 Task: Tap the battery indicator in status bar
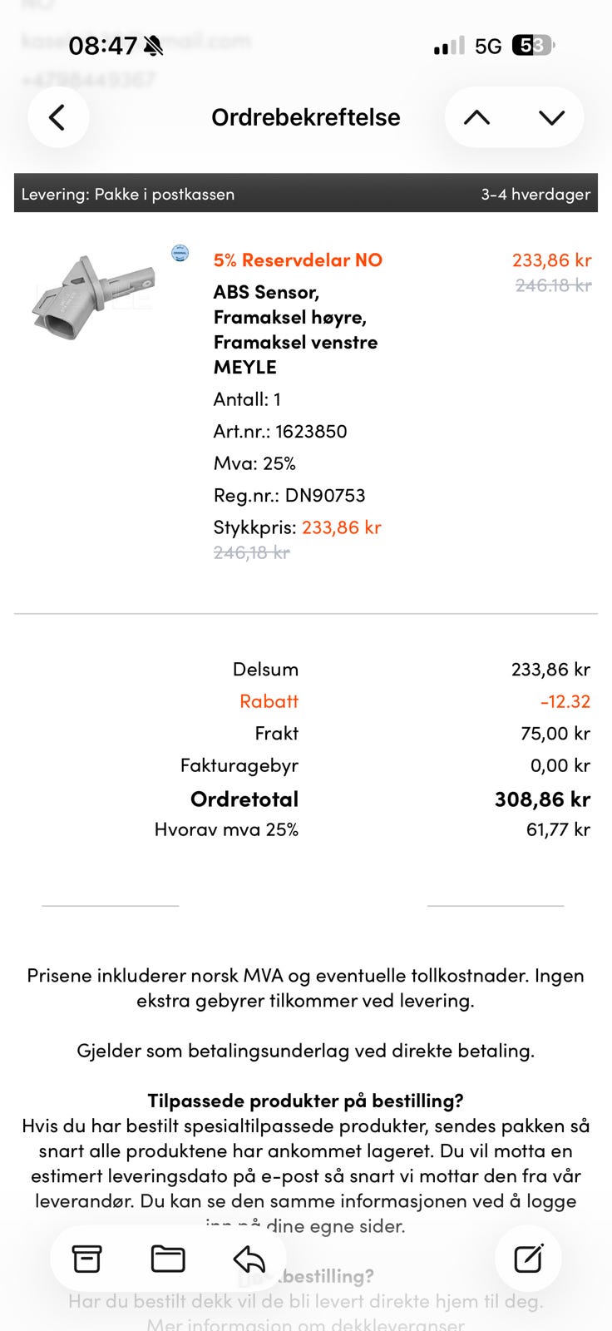[x=533, y=45]
